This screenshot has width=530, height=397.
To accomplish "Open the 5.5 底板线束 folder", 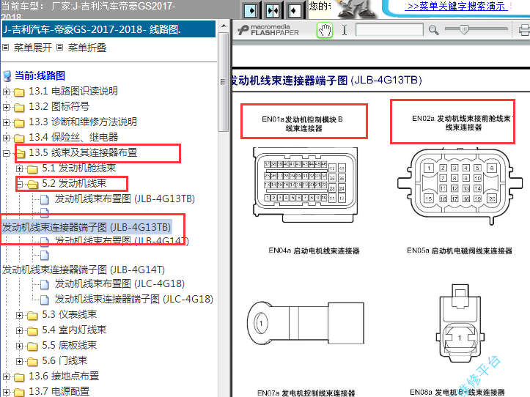I will pos(70,345).
